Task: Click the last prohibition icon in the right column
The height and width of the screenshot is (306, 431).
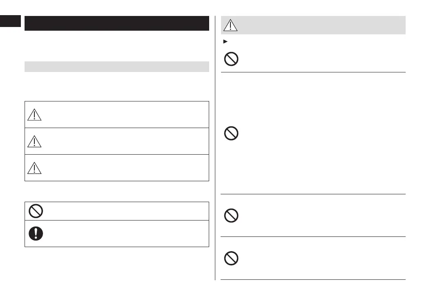Action: [232, 258]
